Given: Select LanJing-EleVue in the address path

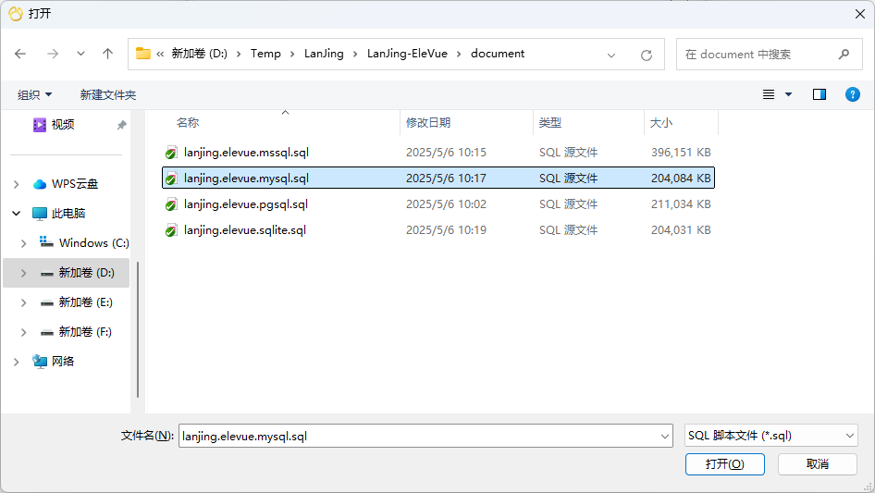Looking at the screenshot, I should 407,54.
